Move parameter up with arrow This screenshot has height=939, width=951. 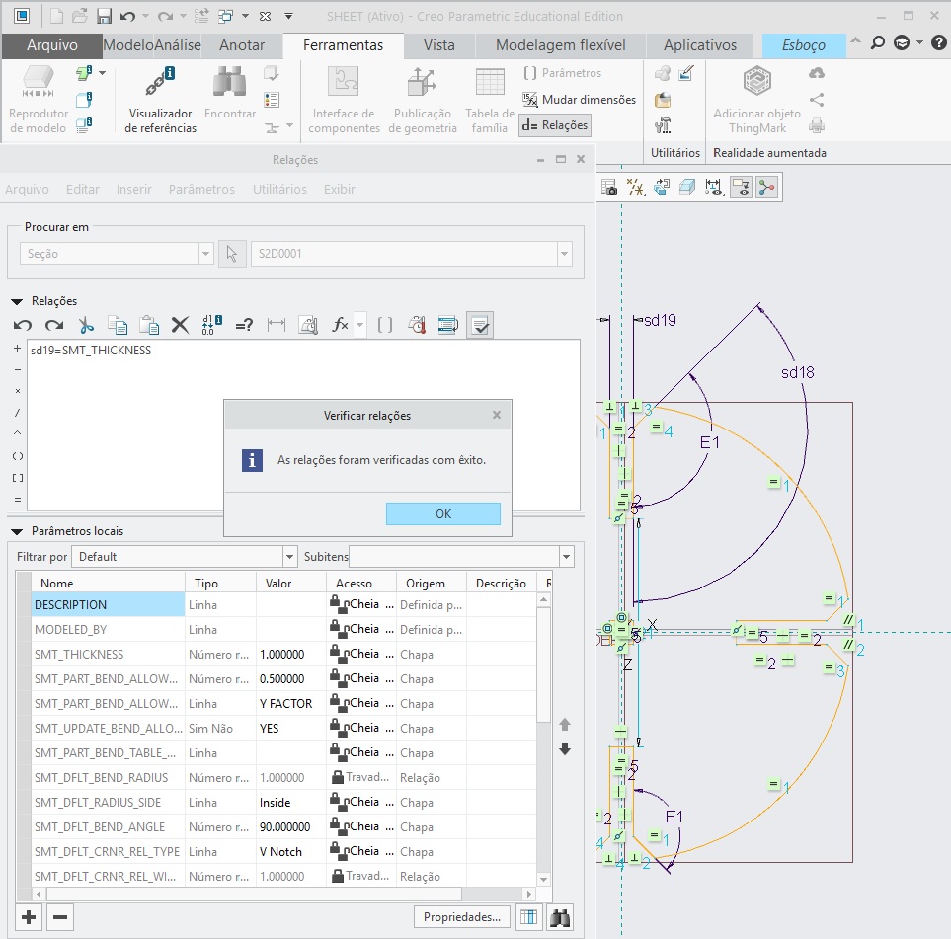pyautogui.click(x=565, y=725)
